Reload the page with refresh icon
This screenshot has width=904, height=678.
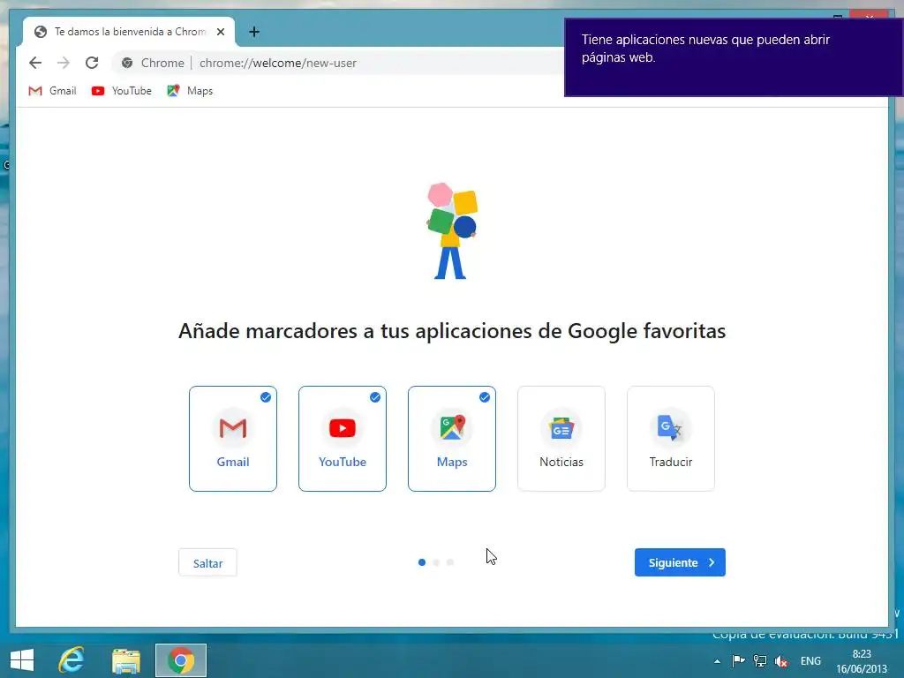pos(92,63)
